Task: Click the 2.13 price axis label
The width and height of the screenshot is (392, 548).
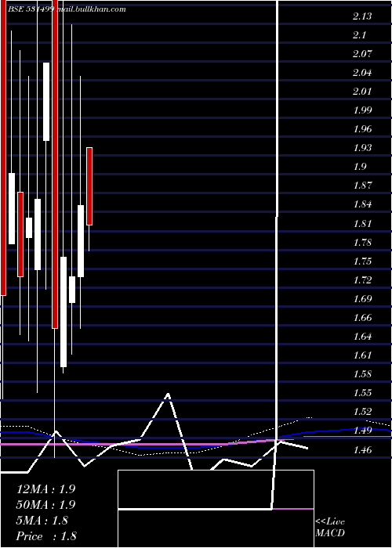Action: pos(362,16)
